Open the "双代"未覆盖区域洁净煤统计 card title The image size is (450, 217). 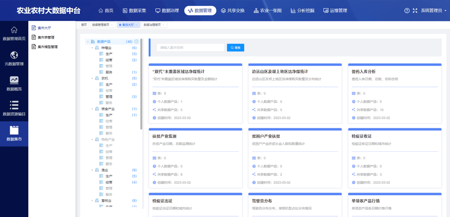[x=178, y=71]
